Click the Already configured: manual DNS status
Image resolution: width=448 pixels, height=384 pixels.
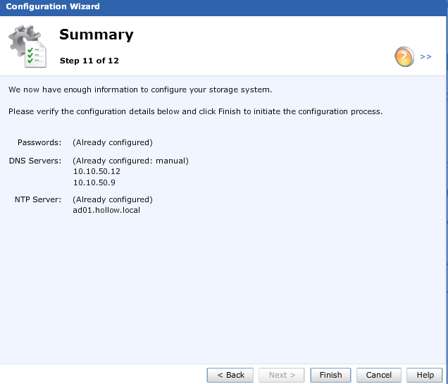[x=130, y=161]
